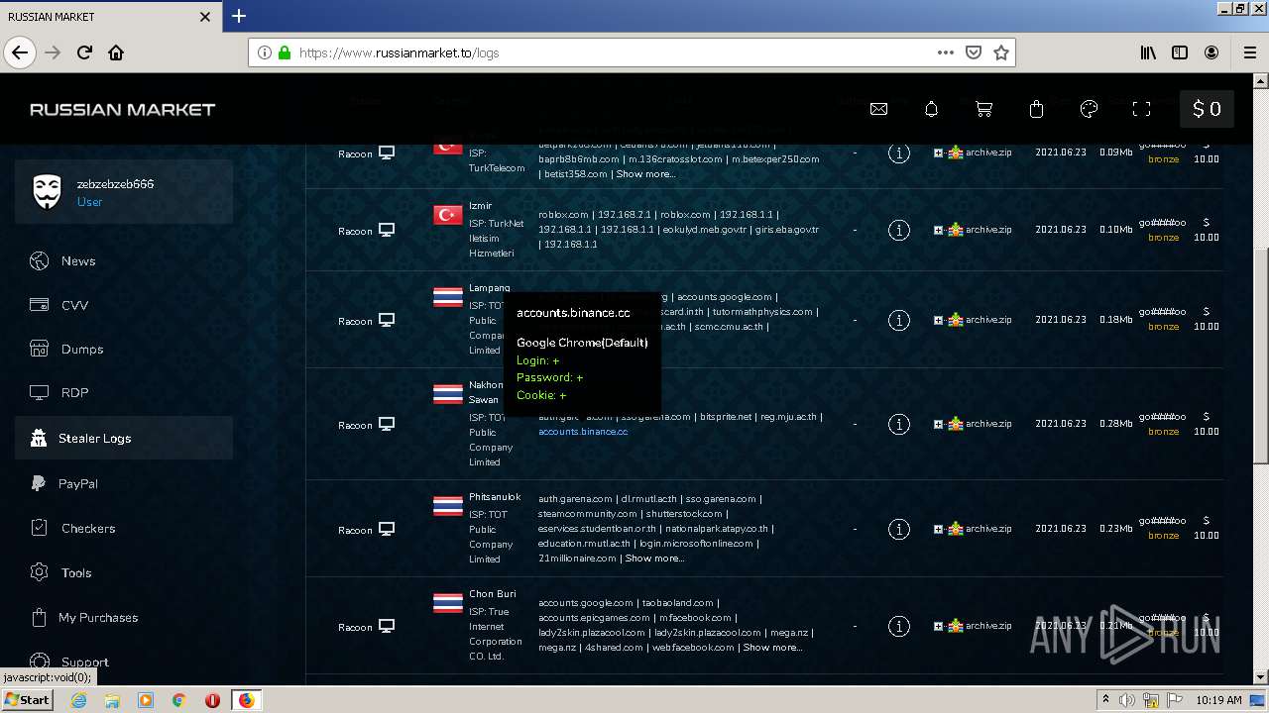Expand archive.zip tree in Phitsanulok row
The height and width of the screenshot is (713, 1269).
click(938, 529)
